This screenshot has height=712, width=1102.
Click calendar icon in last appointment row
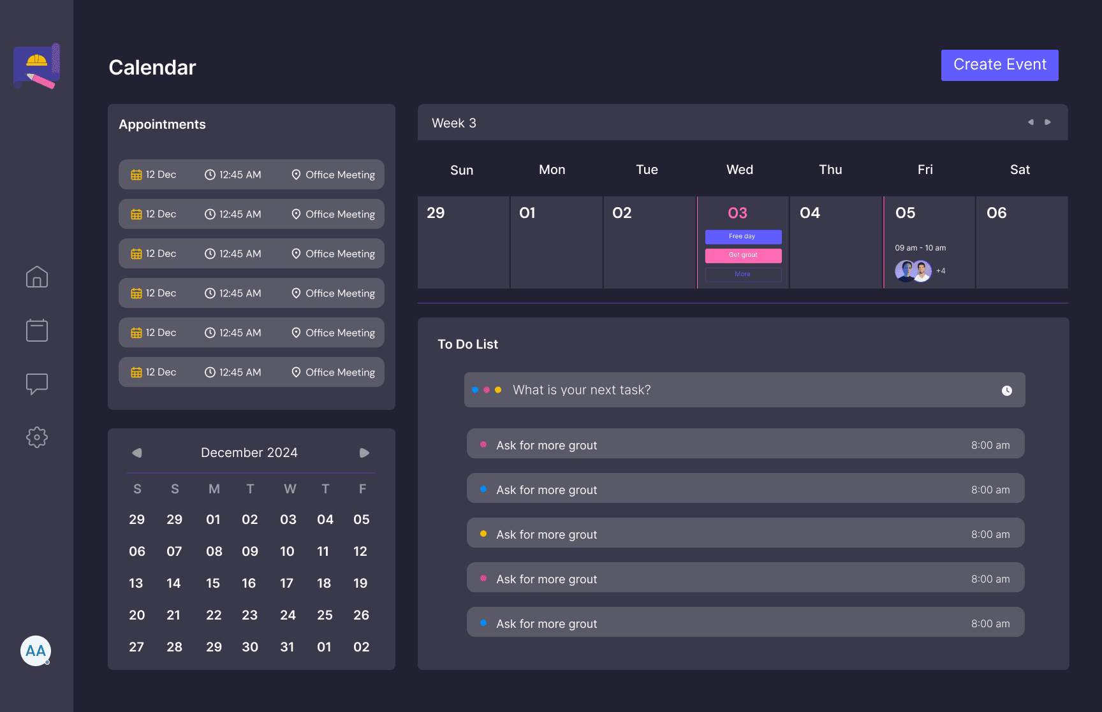click(136, 372)
